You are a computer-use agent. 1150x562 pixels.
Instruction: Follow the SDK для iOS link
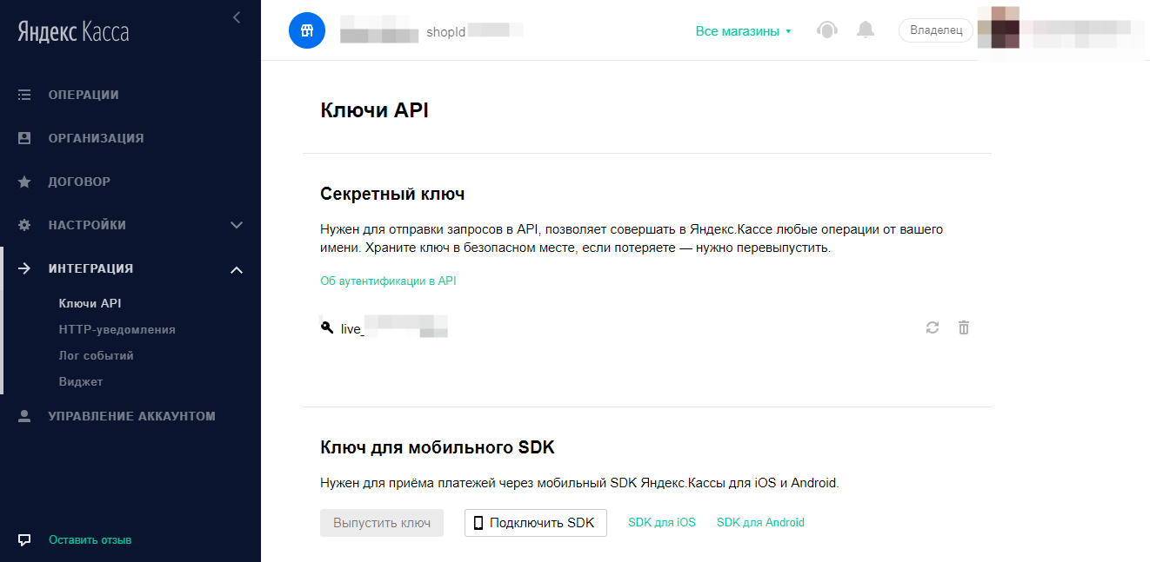pyautogui.click(x=662, y=523)
